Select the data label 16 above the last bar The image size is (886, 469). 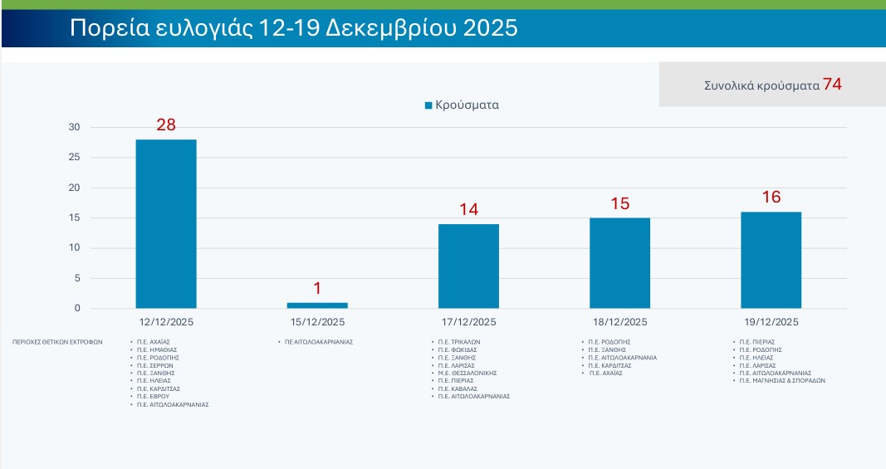click(771, 198)
